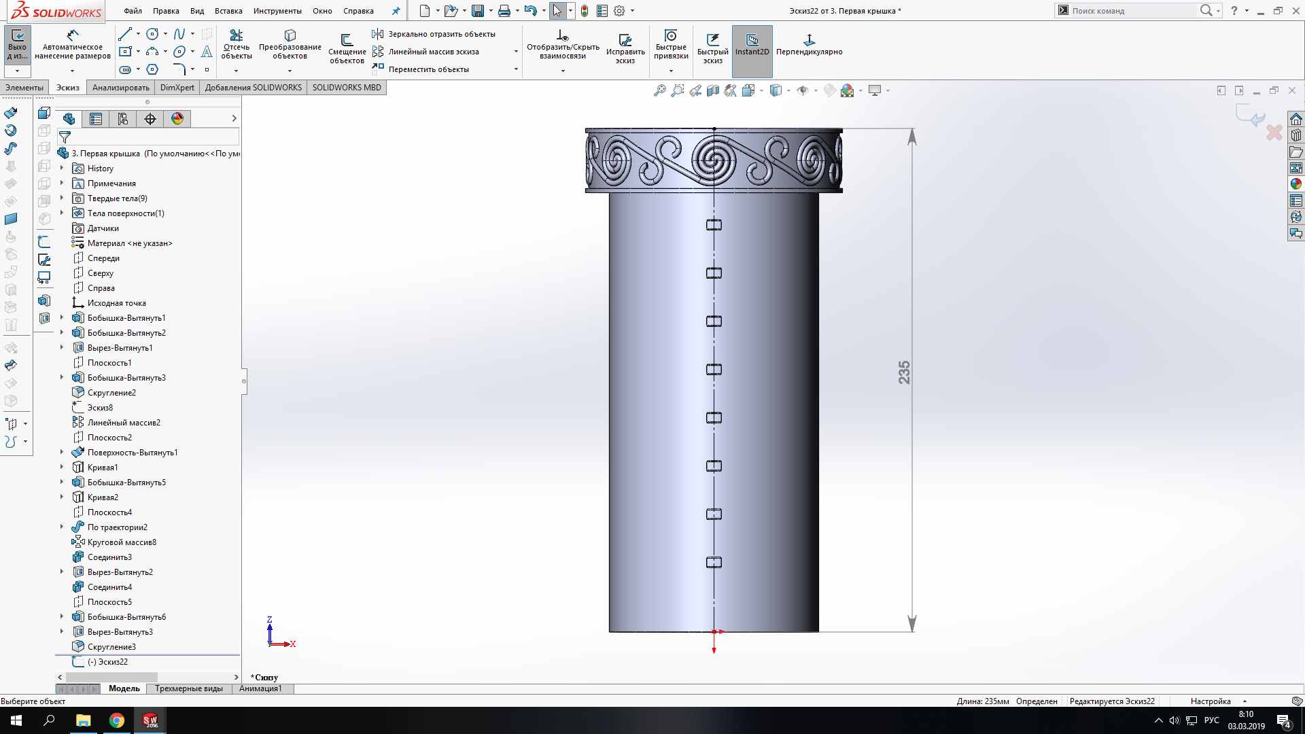The image size is (1305, 734).
Task: Open the DisplayManager appearance sphere tab
Action: pyautogui.click(x=177, y=119)
